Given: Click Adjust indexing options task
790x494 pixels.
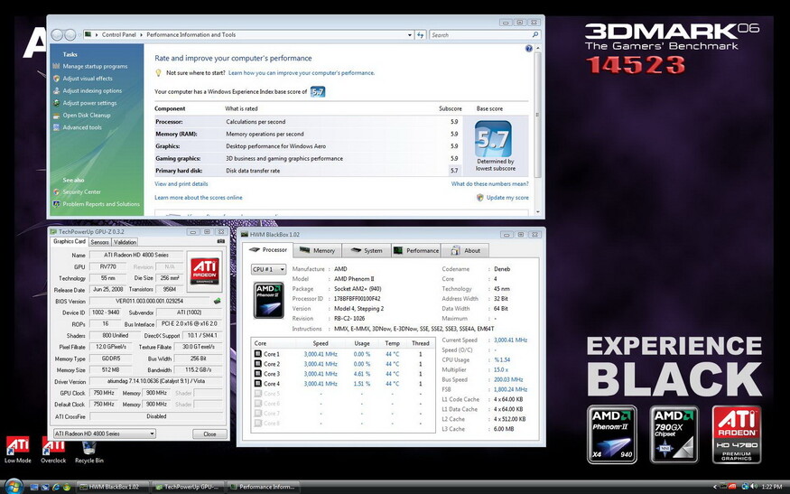Looking at the screenshot, I should point(92,90).
